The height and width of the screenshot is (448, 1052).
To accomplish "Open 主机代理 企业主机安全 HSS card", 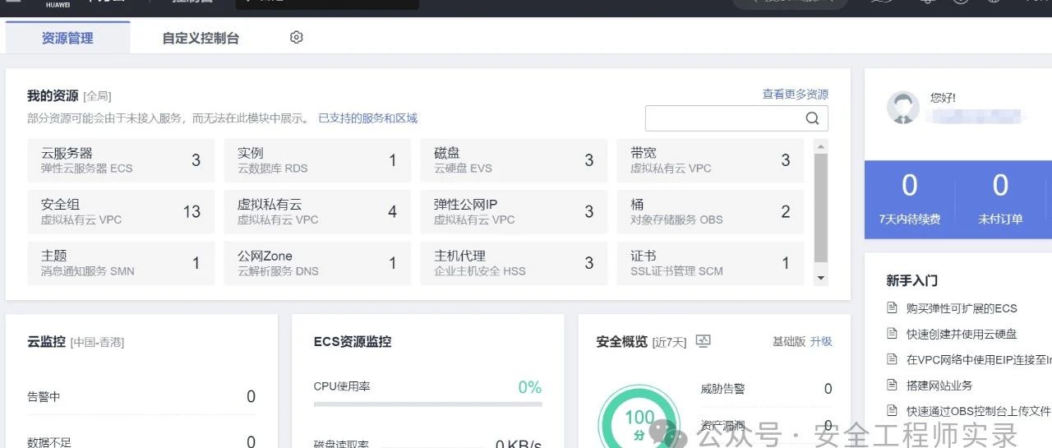I will (514, 263).
